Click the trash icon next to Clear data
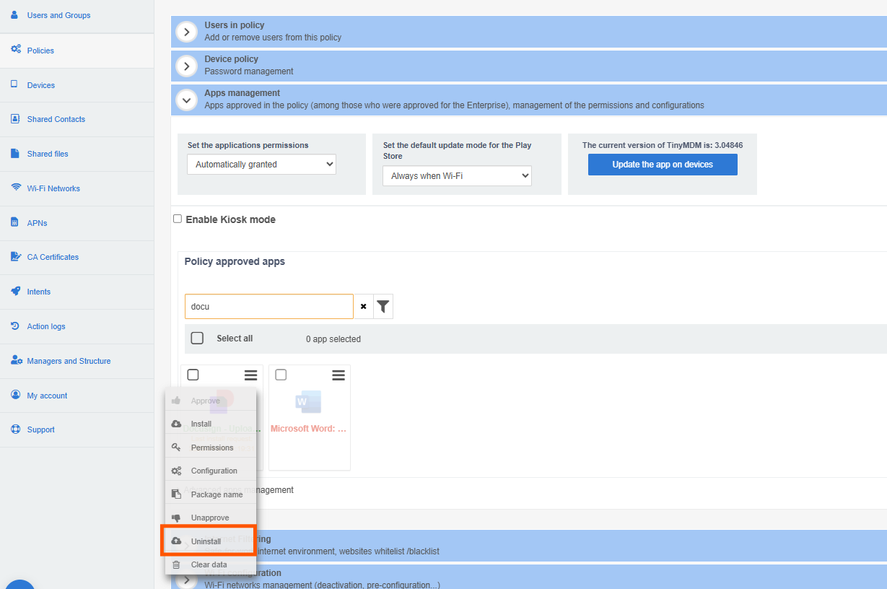 (x=176, y=564)
